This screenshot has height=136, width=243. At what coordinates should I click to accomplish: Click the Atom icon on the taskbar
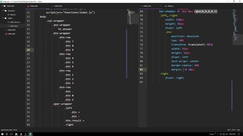coord(30,134)
